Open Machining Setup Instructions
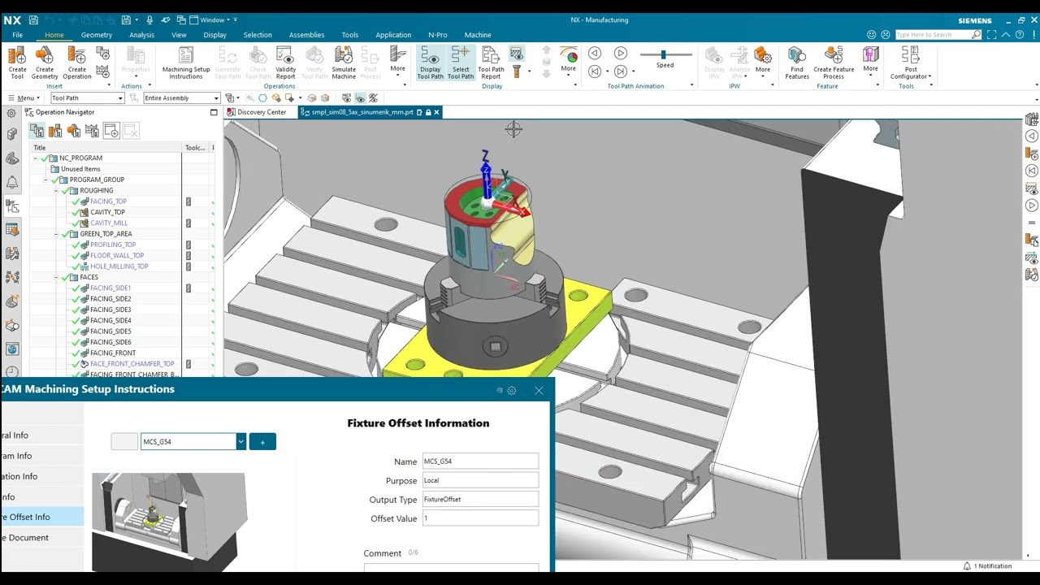 (x=186, y=63)
